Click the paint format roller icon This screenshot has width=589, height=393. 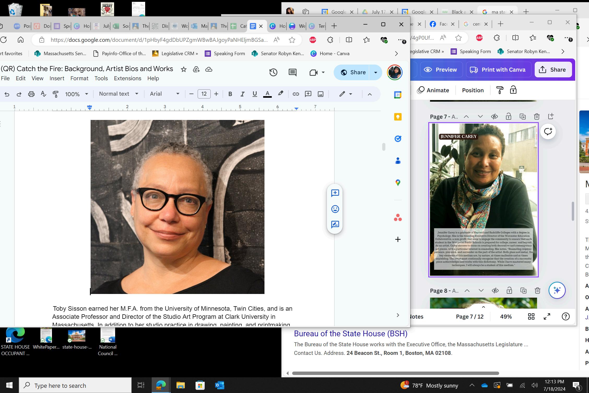[x=56, y=94]
